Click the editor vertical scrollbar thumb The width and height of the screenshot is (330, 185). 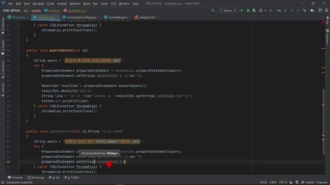click(x=323, y=122)
